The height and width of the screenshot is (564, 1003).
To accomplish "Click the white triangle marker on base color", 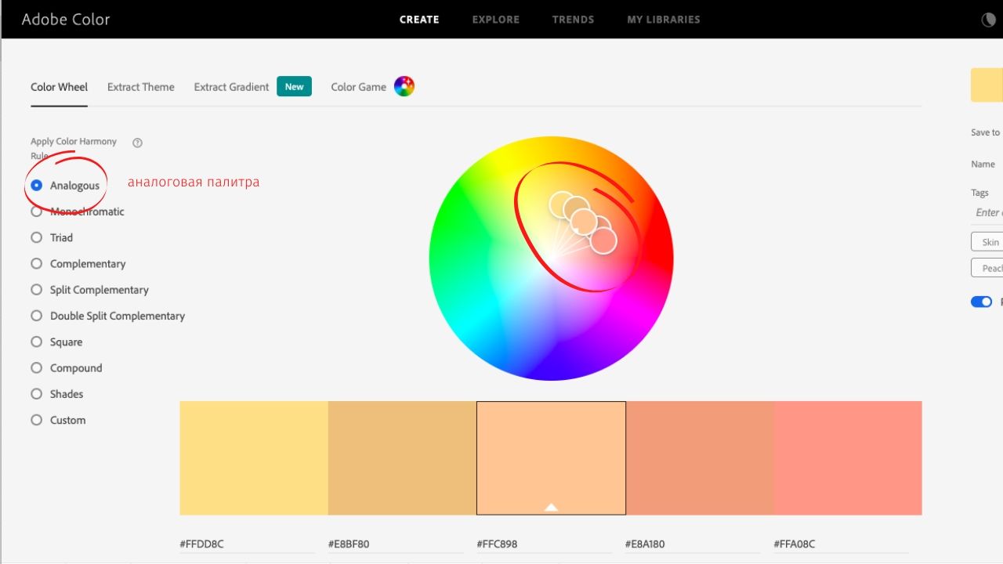I will pyautogui.click(x=551, y=507).
